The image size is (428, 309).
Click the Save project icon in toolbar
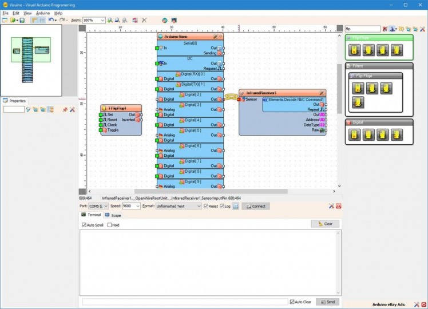pos(22,20)
